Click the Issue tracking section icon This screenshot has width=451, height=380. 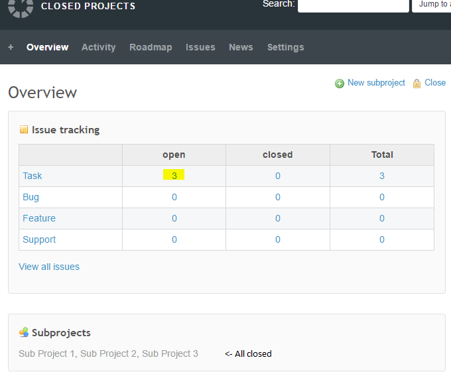[24, 130]
